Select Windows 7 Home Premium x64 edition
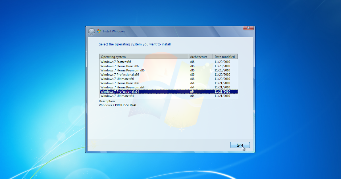 [122, 87]
